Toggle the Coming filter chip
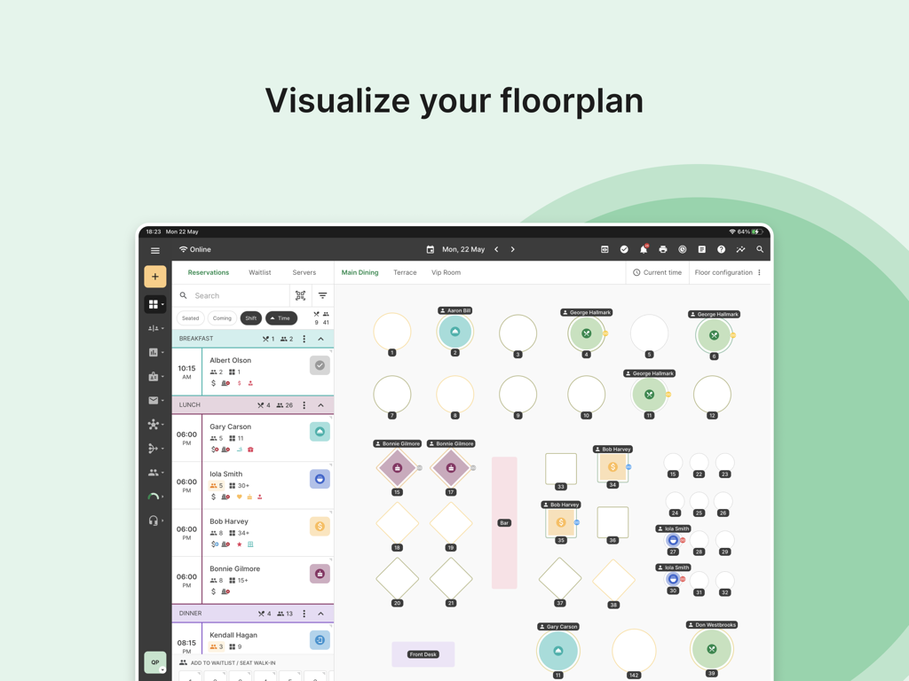 [x=222, y=318]
